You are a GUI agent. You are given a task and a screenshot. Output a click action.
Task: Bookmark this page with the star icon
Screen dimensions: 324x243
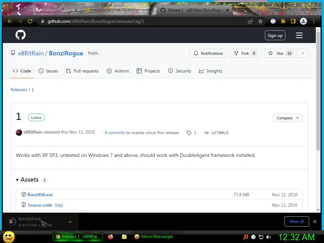260,21
